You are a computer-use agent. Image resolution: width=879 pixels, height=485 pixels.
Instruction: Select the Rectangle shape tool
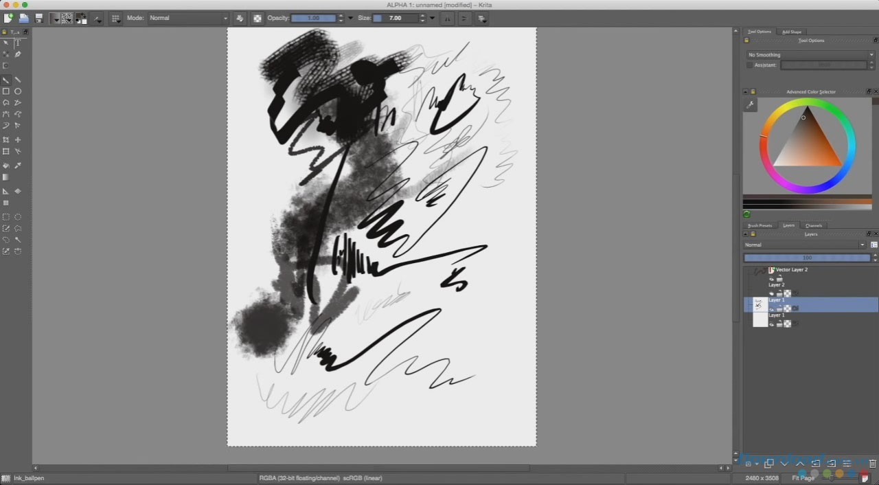(6, 91)
